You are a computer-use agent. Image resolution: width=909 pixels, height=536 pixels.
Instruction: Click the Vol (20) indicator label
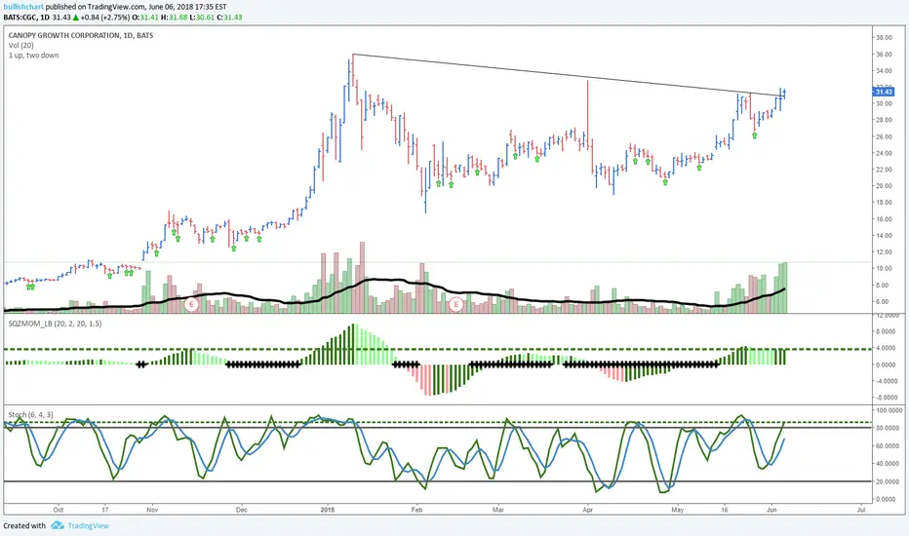[20, 45]
